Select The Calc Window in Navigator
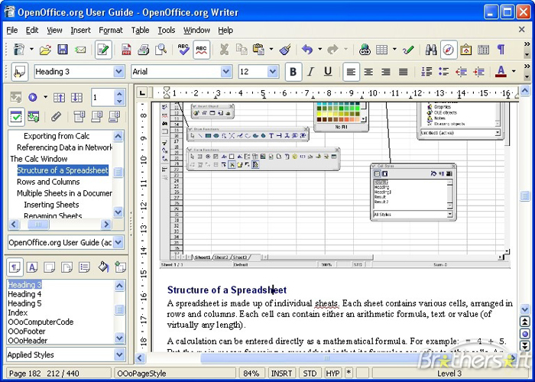The height and width of the screenshot is (382, 535). (x=38, y=159)
